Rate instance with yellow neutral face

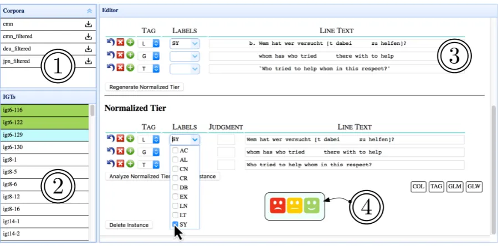click(295, 206)
